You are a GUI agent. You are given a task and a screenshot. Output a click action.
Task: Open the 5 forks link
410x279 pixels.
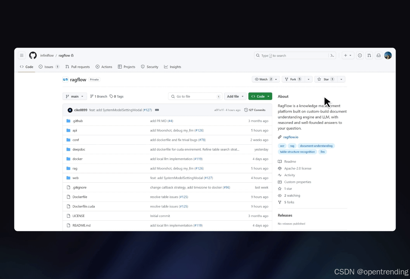[x=289, y=202]
